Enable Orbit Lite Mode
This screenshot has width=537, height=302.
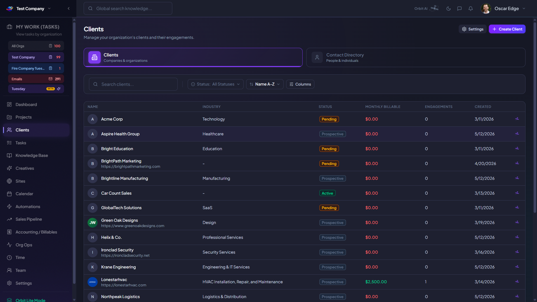(30, 300)
